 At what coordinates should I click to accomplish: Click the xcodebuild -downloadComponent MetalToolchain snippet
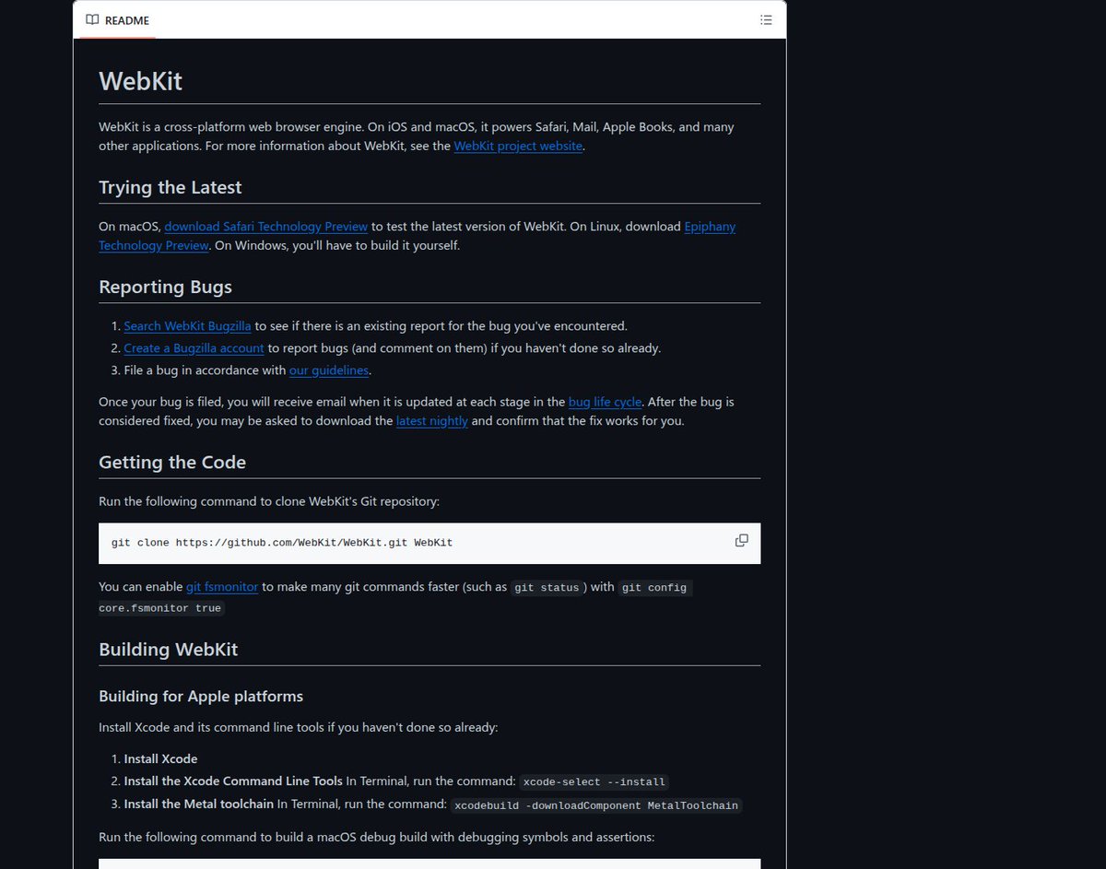click(x=596, y=805)
